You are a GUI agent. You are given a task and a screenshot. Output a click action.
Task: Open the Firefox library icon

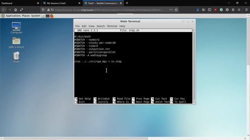pos(204,10)
